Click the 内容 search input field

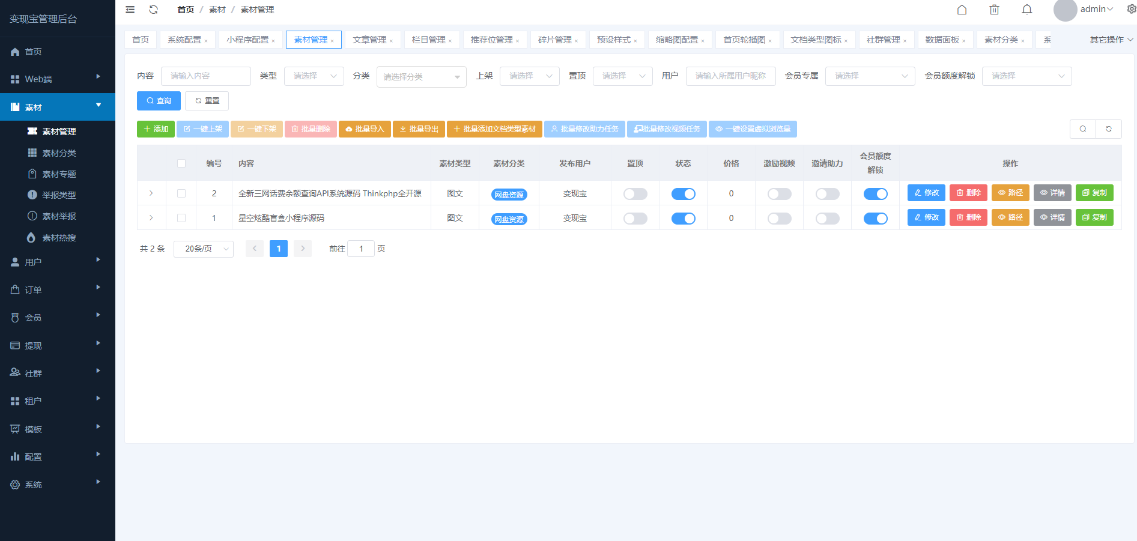(x=206, y=76)
